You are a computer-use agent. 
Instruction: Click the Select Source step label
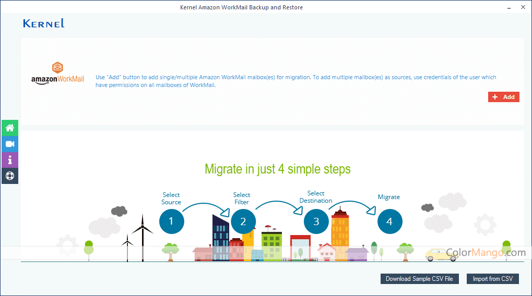point(171,199)
